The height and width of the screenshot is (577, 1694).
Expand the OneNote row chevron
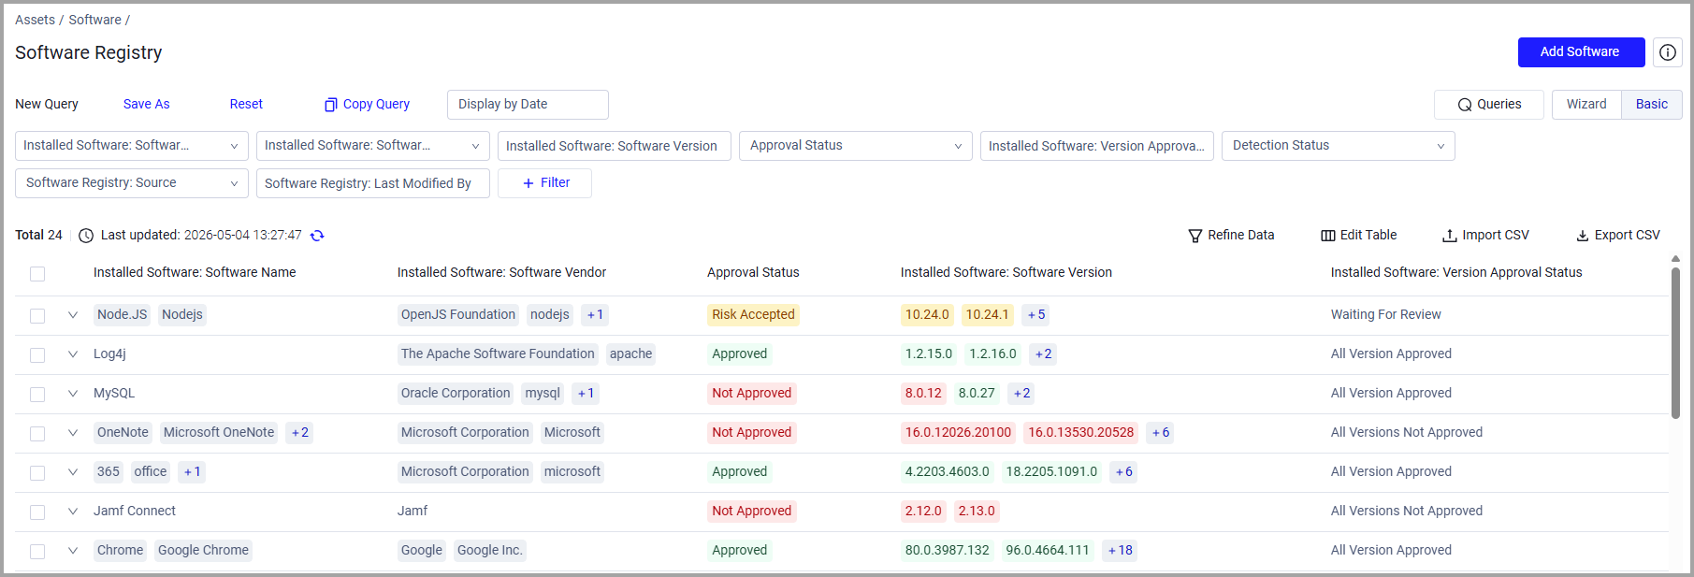(73, 433)
